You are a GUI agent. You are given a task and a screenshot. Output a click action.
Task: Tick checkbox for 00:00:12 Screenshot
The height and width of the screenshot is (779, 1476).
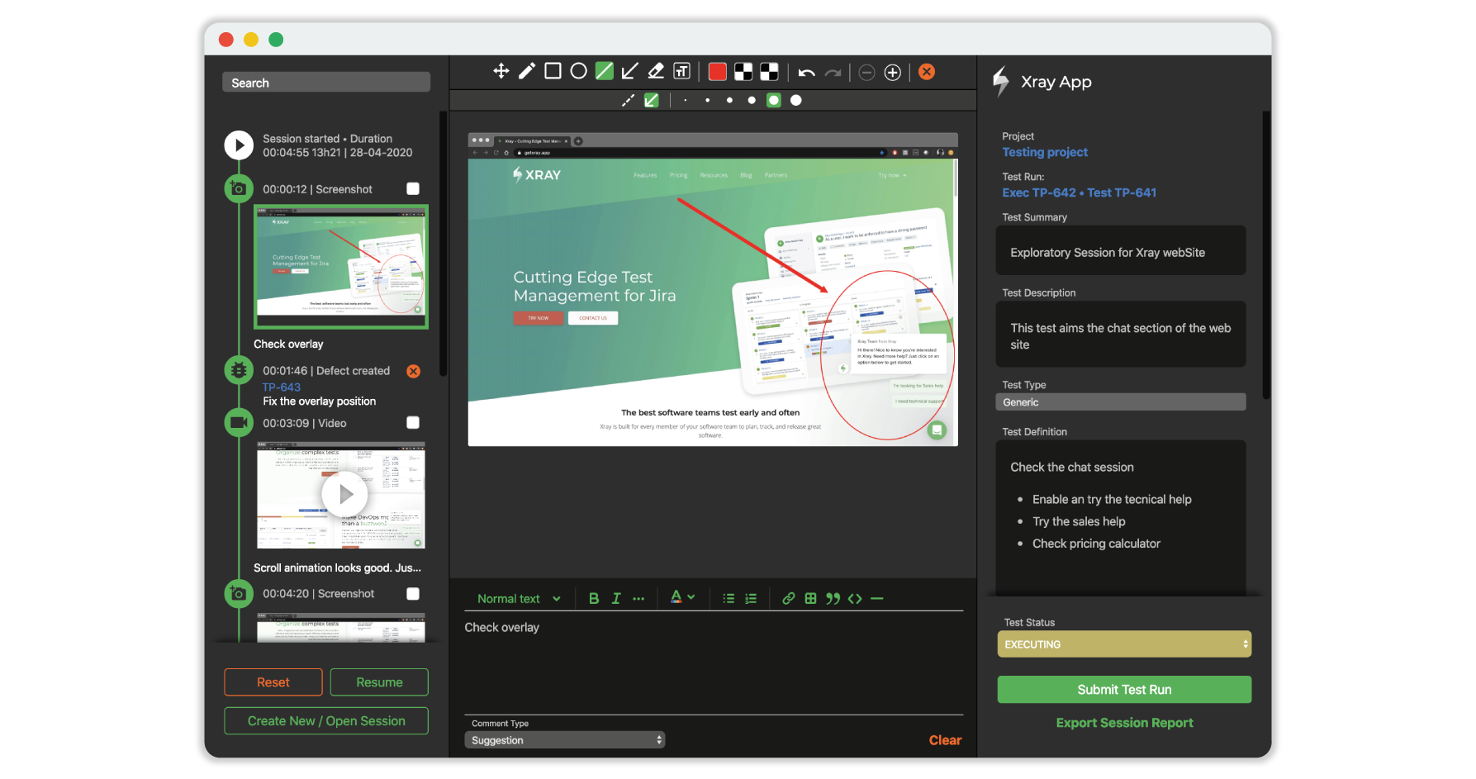(413, 188)
